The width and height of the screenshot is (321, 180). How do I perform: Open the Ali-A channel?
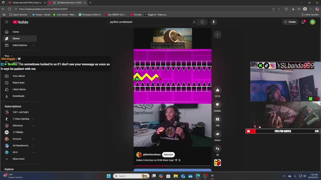[20, 152]
